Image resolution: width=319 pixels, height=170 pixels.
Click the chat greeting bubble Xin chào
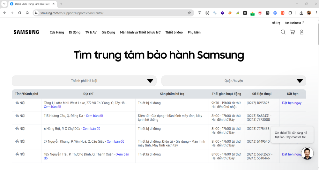[292, 135]
